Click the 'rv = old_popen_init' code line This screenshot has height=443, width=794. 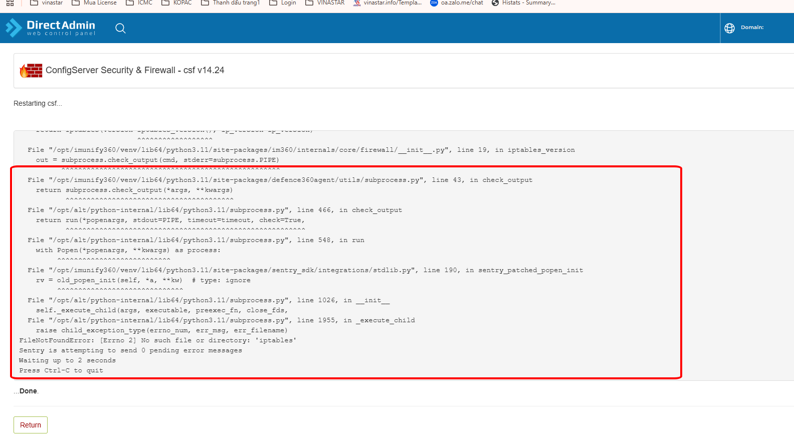[143, 280]
